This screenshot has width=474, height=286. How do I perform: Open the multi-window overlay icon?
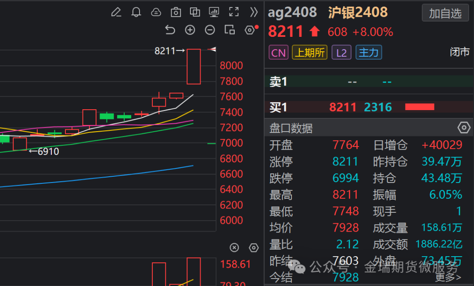click(195, 12)
